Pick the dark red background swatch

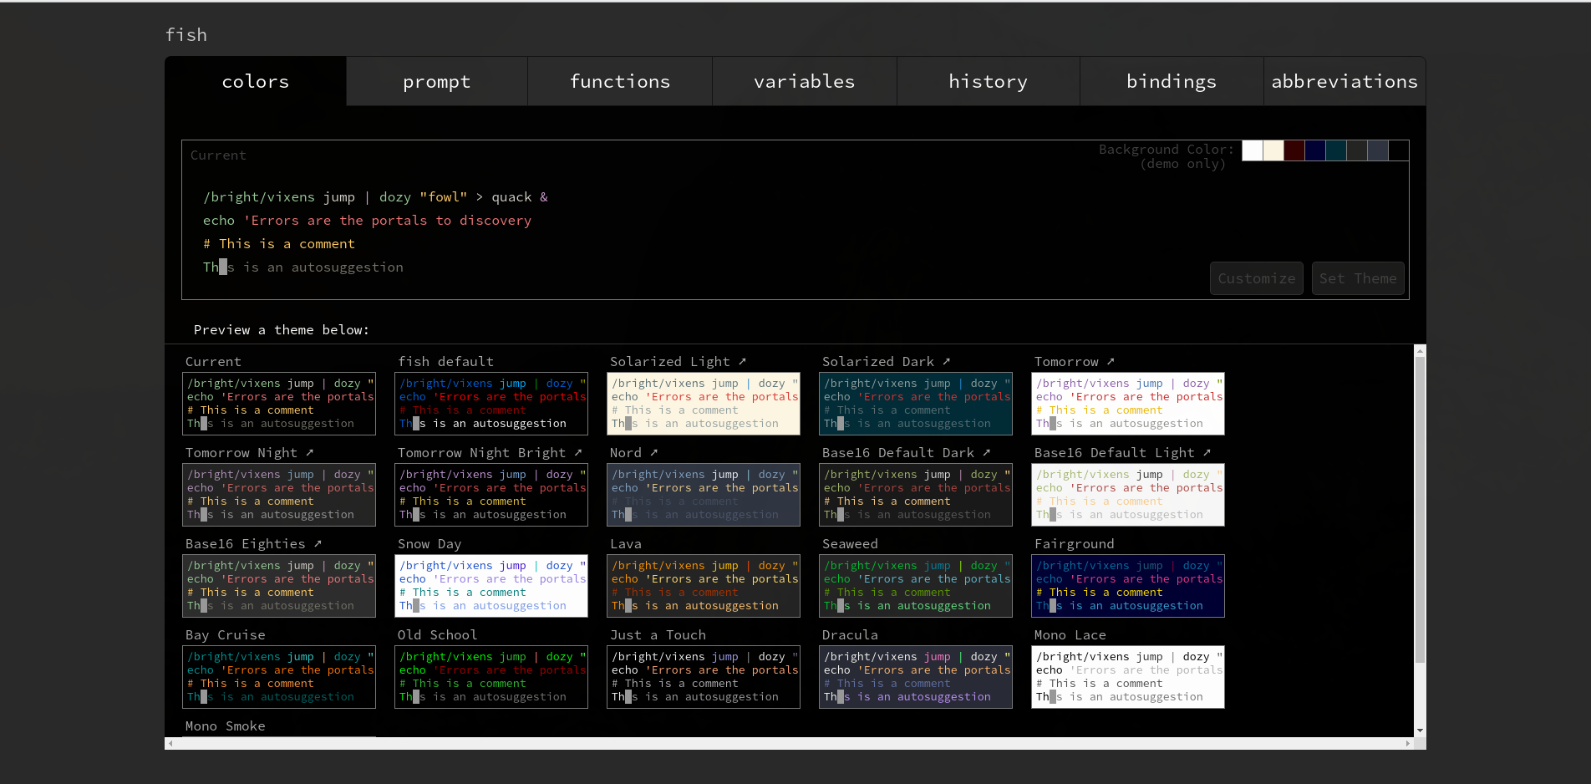1294,150
